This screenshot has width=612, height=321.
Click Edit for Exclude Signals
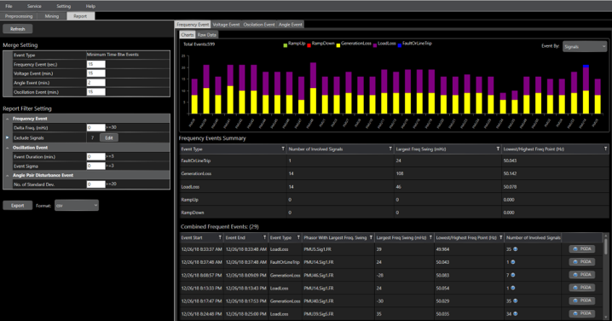(109, 137)
